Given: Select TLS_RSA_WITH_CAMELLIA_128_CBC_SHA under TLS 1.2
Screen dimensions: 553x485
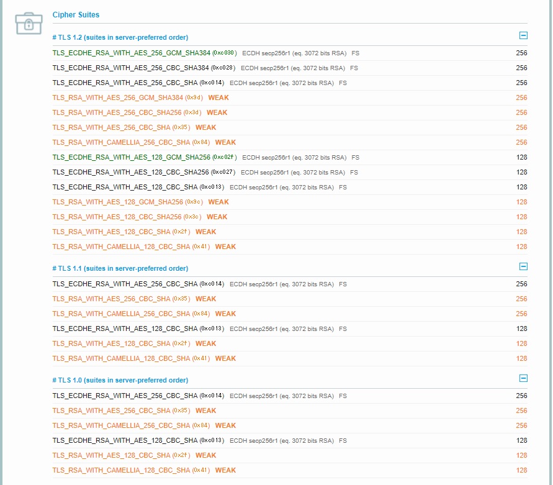Looking at the screenshot, I should tap(121, 247).
